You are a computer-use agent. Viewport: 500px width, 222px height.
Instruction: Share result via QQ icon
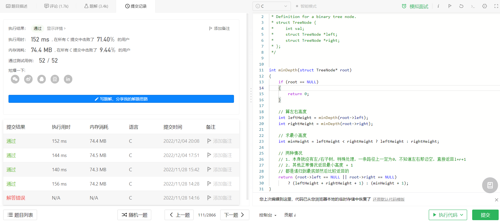coord(42,79)
